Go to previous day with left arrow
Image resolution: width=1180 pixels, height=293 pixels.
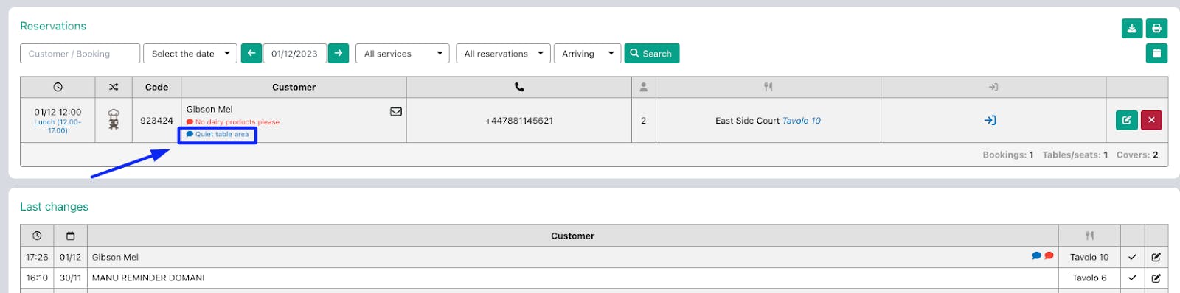pyautogui.click(x=251, y=54)
